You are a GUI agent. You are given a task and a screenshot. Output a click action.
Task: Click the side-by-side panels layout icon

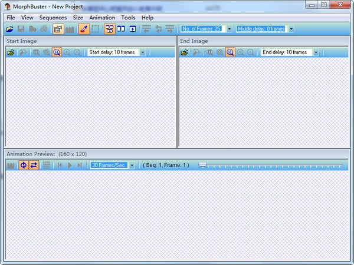[x=121, y=29]
